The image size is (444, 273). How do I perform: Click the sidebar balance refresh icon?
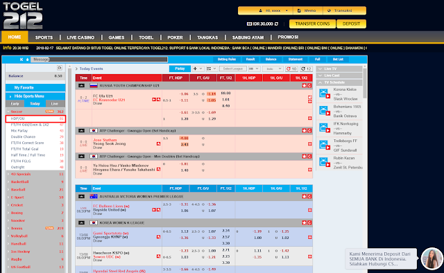60,68
